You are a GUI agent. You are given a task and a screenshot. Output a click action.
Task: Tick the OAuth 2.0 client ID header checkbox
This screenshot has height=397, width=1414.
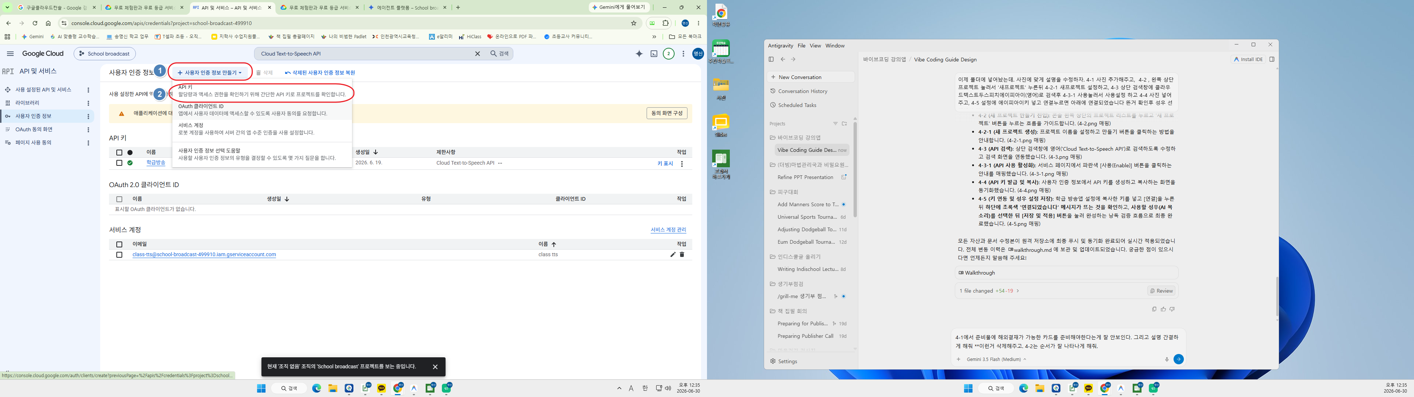[119, 199]
